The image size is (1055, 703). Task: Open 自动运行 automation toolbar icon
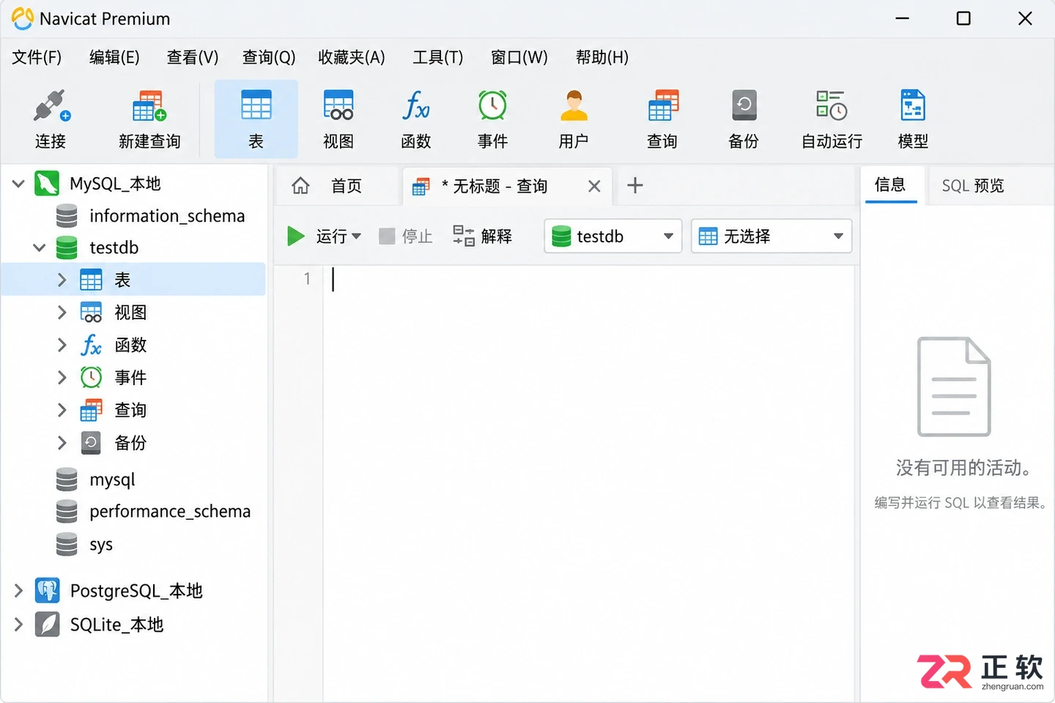pos(832,106)
